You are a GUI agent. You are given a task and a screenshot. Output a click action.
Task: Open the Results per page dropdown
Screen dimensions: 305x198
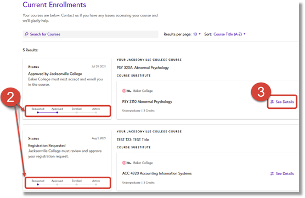point(197,34)
